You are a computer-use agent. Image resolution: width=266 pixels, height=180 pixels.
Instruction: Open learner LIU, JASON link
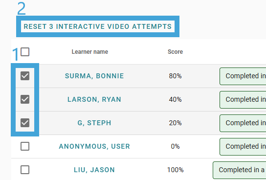tap(94, 170)
